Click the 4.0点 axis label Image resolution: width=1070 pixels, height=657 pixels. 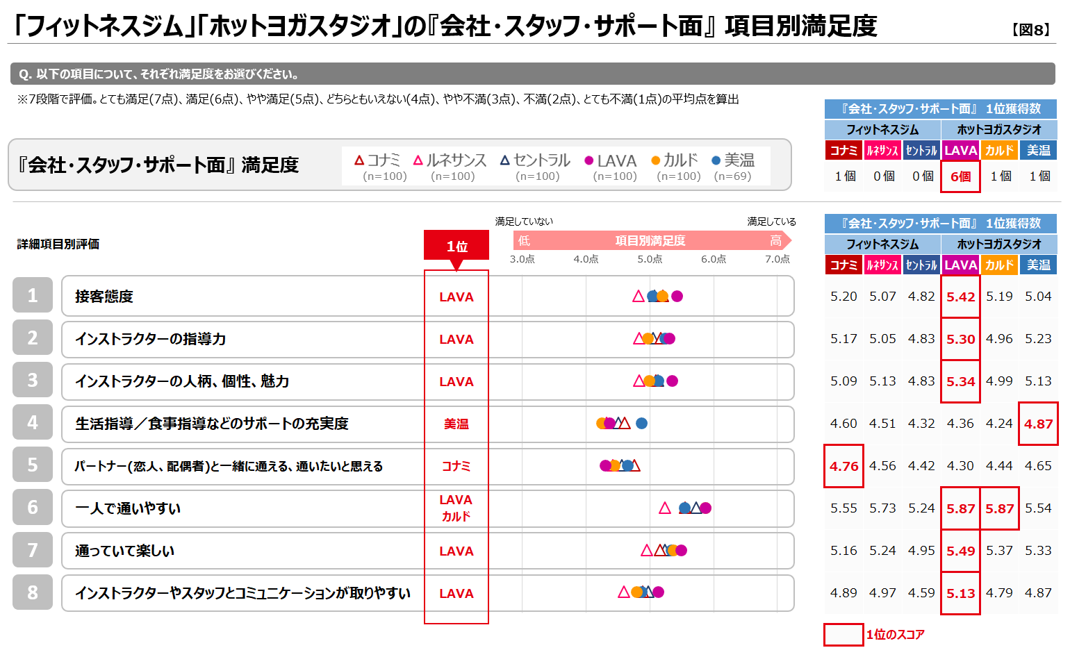(x=586, y=259)
